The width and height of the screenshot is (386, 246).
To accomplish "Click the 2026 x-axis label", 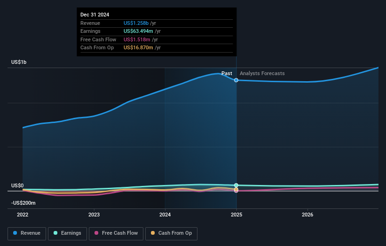I will pyautogui.click(x=307, y=215).
